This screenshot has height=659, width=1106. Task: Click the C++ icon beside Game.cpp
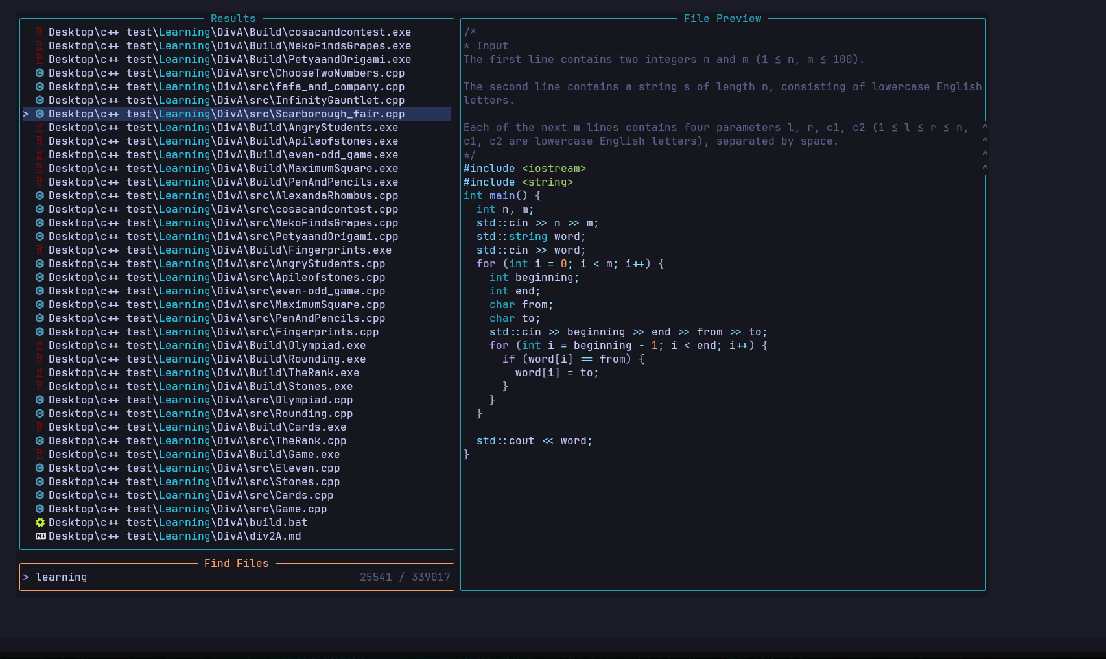(x=40, y=509)
